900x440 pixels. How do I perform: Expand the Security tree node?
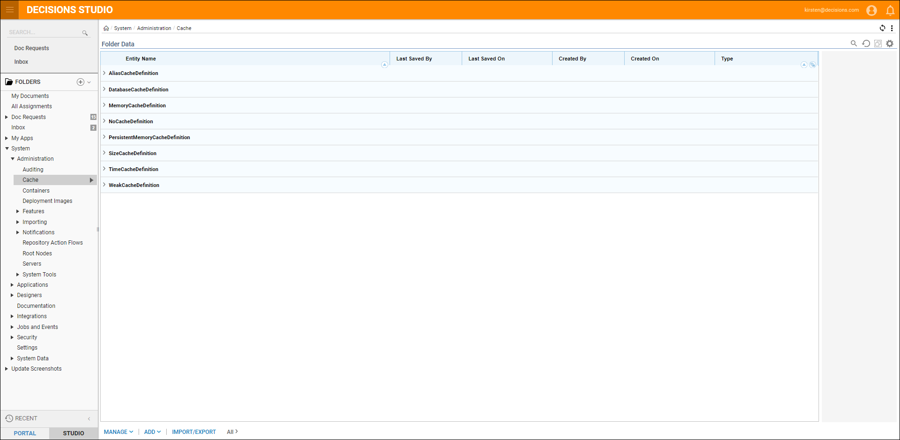coord(12,337)
